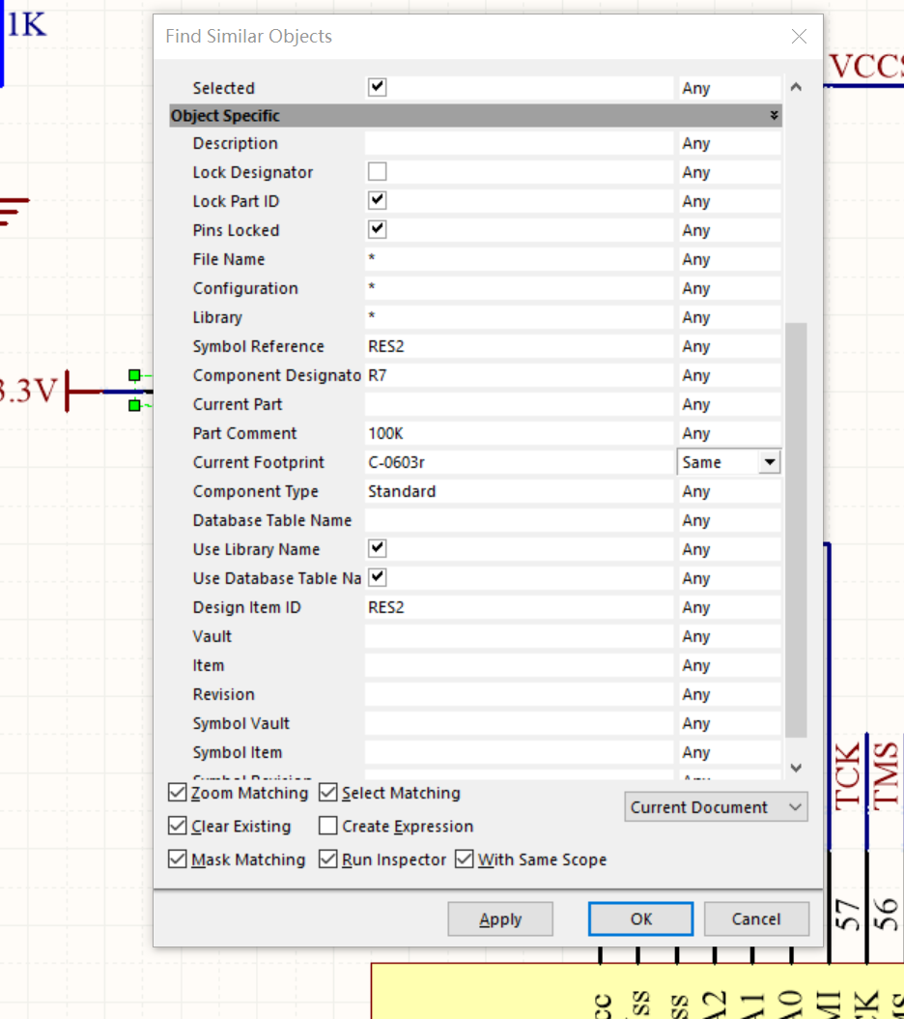Toggle the With Same Scope checkbox
The image size is (904, 1019).
click(x=465, y=859)
